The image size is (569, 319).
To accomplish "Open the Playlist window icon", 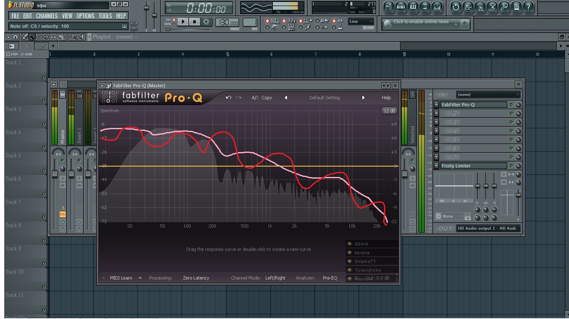I will [389, 7].
